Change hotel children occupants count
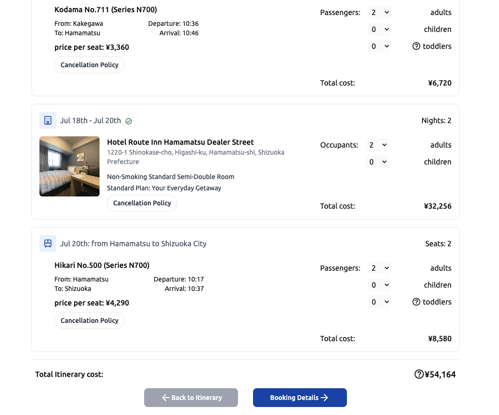499x415 pixels. pos(377,162)
